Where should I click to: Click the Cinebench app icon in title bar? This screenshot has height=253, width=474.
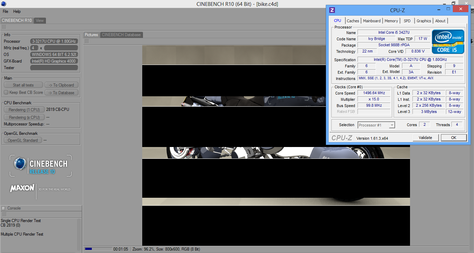(x=3, y=4)
